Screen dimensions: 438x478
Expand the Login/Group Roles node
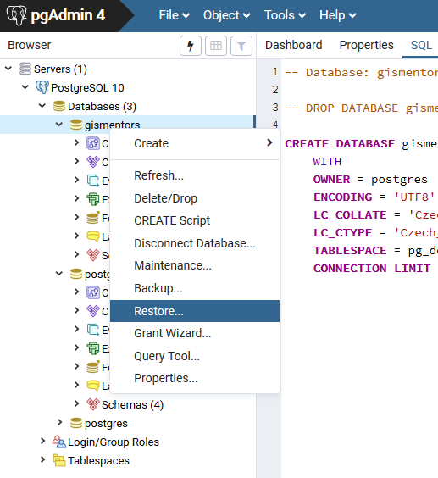(x=42, y=441)
